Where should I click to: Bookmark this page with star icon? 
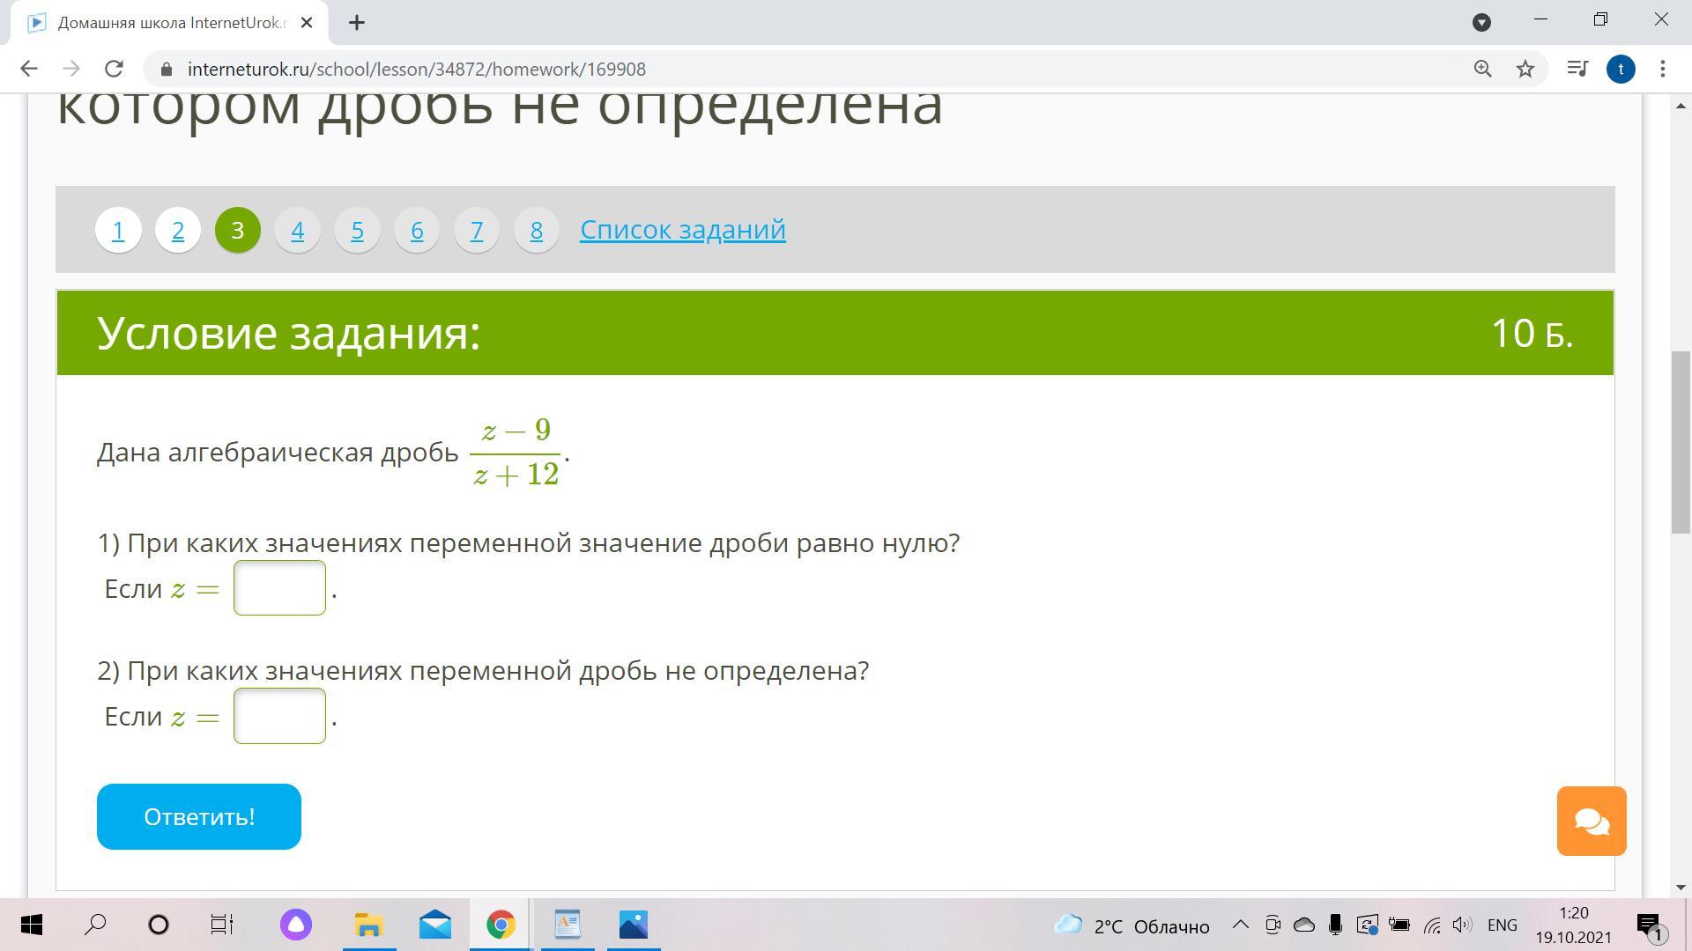coord(1525,69)
